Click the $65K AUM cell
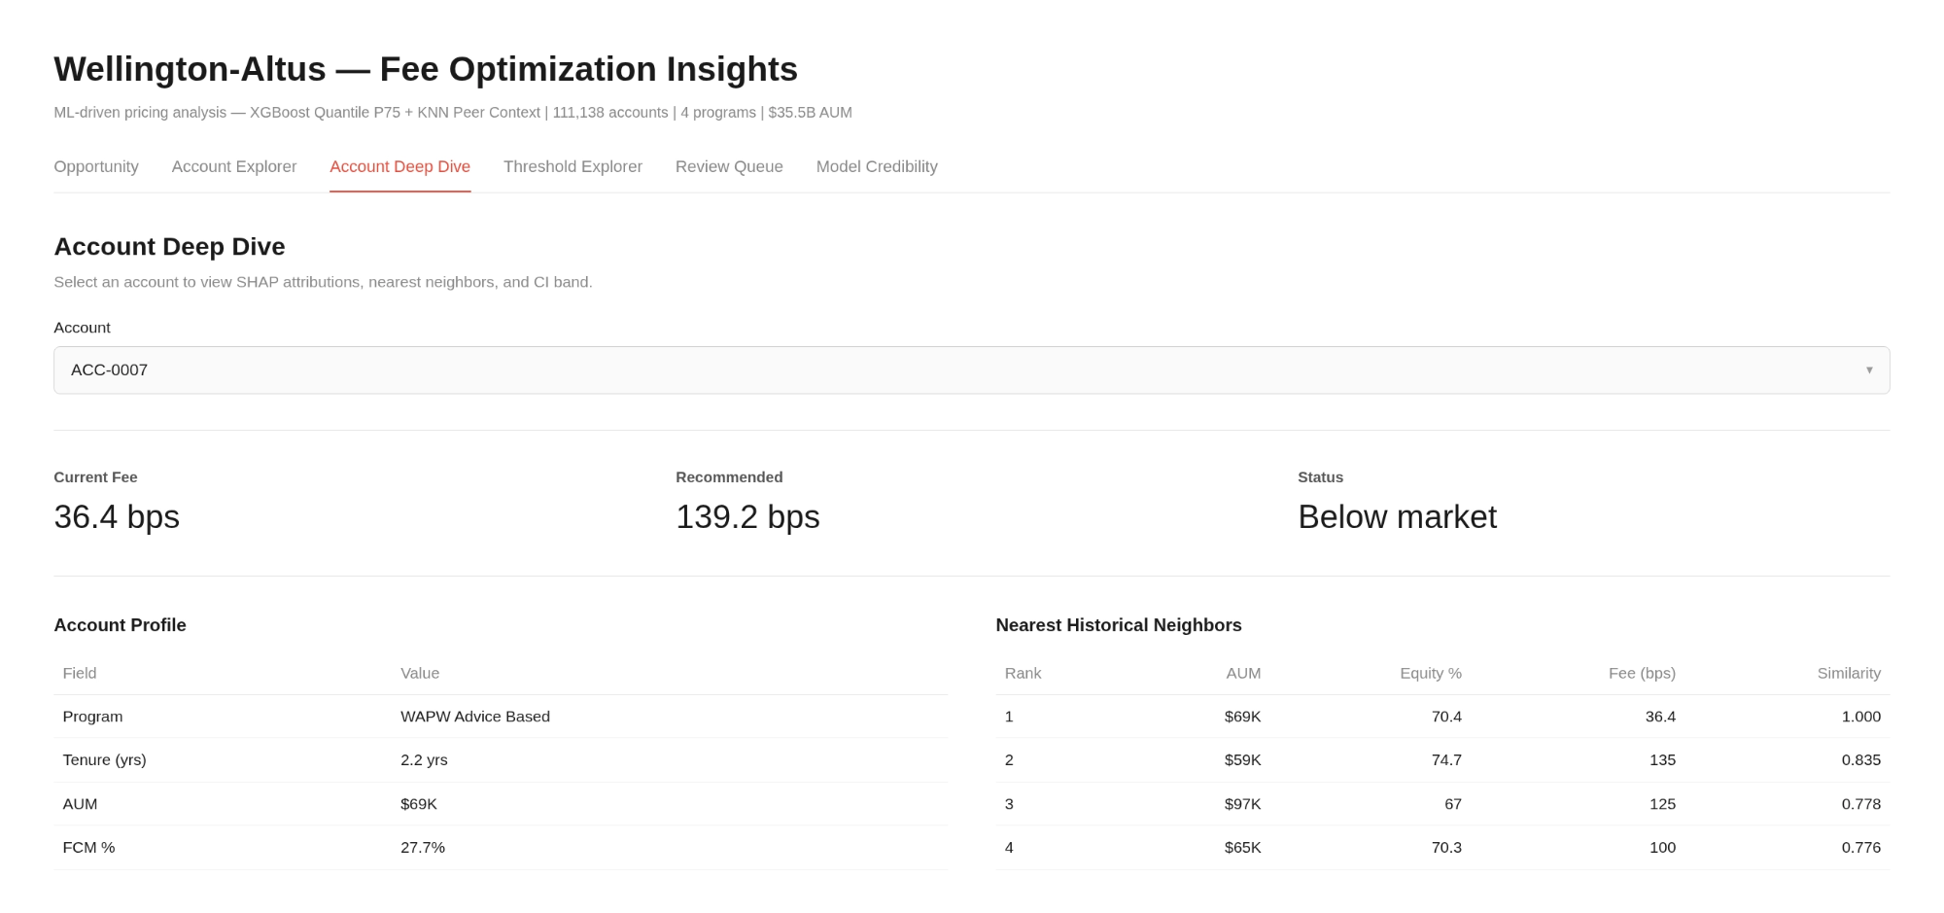Viewport: 1944px width, 913px height. pos(1242,848)
